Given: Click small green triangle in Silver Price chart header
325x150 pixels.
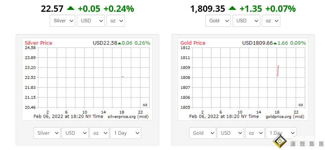Looking at the screenshot, I should click(120, 43).
